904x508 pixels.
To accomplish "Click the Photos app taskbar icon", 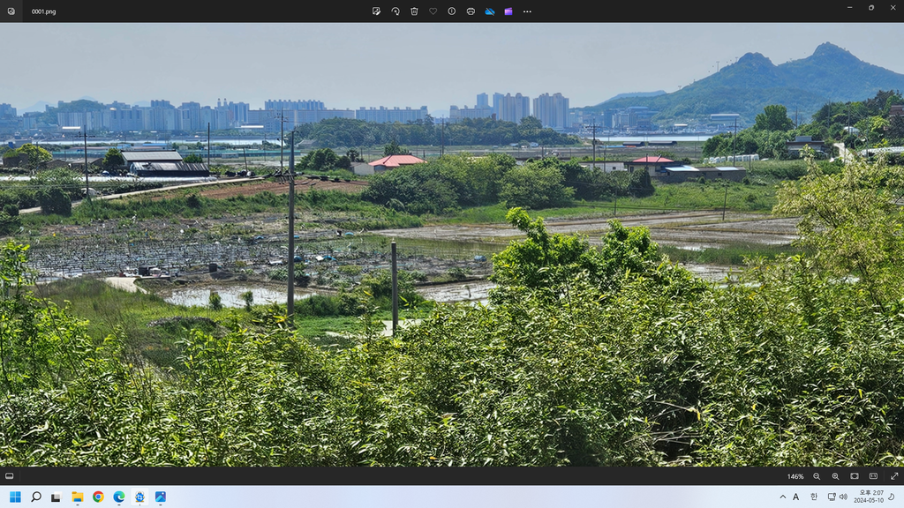I will (161, 497).
